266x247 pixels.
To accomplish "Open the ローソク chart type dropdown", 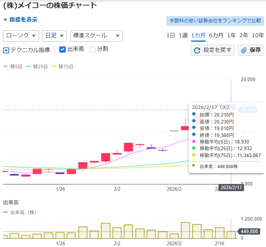I will pos(21,36).
